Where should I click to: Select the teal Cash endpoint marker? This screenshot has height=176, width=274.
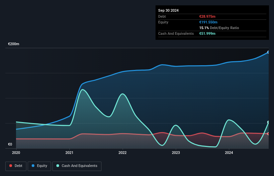click(x=268, y=122)
